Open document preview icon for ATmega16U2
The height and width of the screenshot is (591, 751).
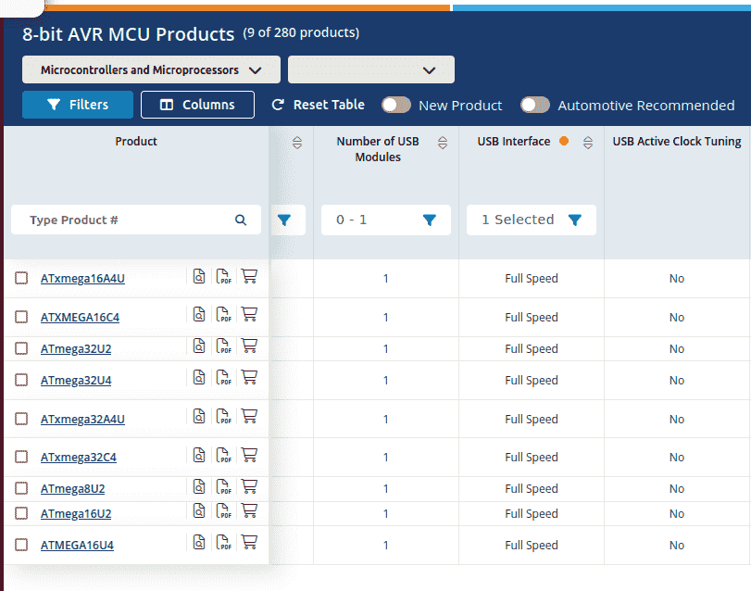(x=199, y=511)
